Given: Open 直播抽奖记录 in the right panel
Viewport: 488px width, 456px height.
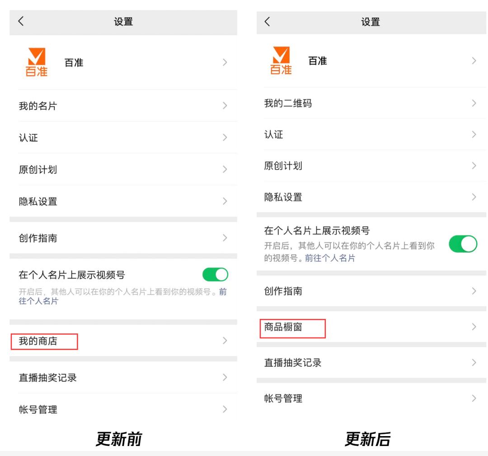Looking at the screenshot, I should [x=293, y=362].
